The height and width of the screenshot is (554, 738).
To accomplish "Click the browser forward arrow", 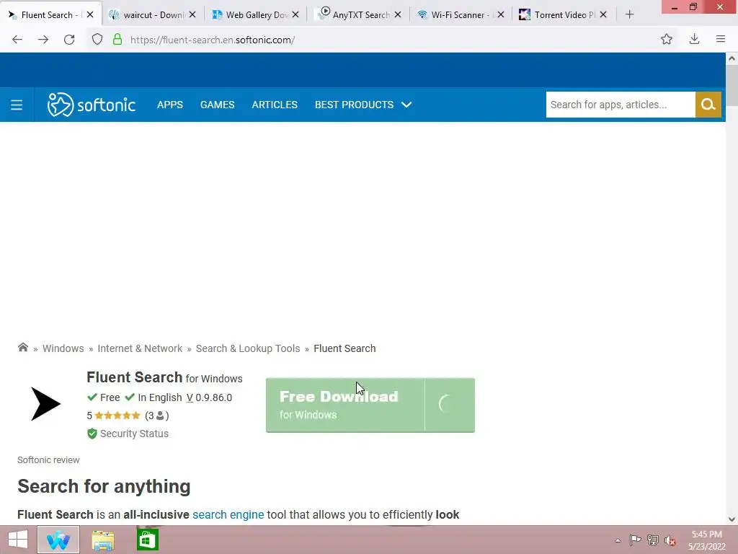I will tap(43, 40).
